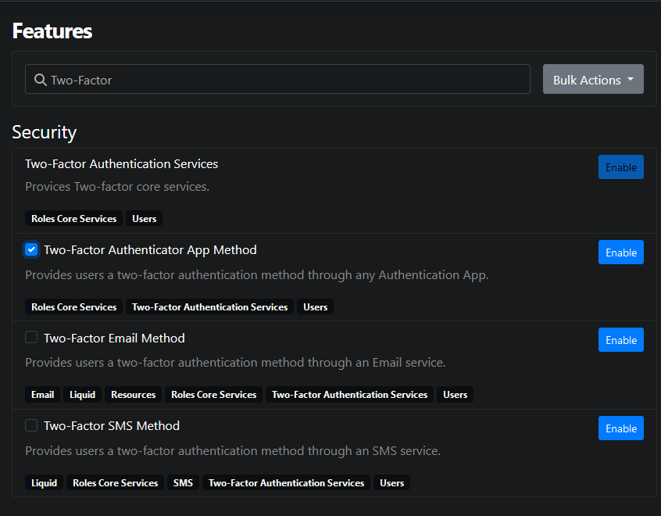
Task: Click Users tag under Authenticator App Method
Action: tap(316, 306)
